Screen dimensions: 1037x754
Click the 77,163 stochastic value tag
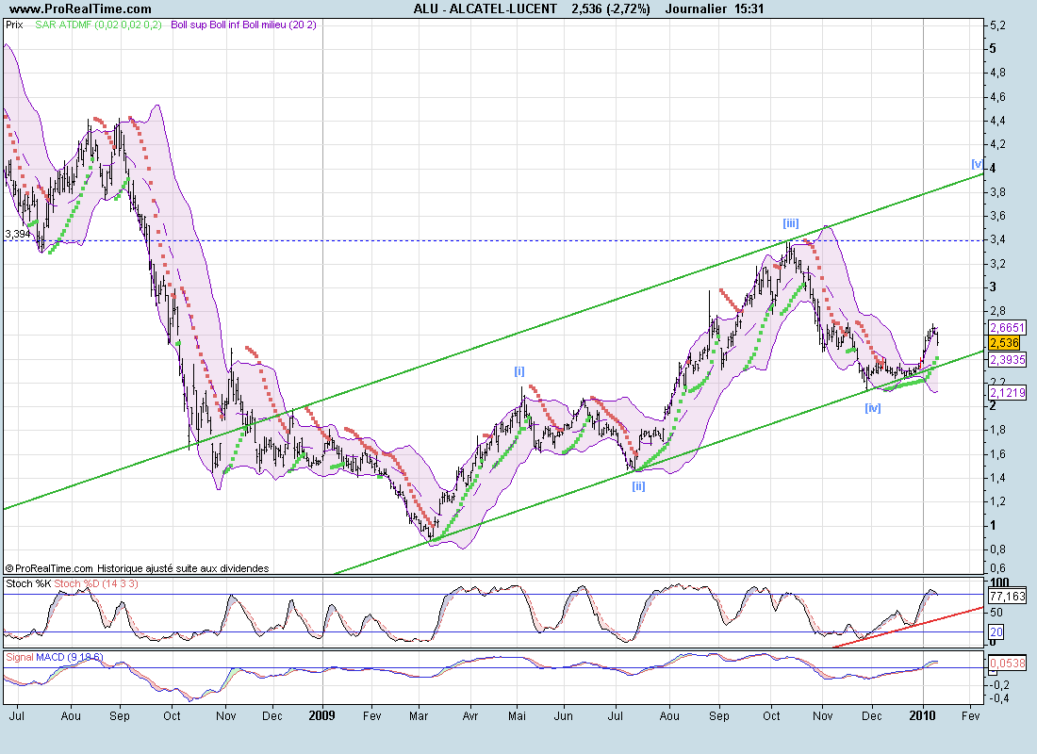coord(1007,596)
